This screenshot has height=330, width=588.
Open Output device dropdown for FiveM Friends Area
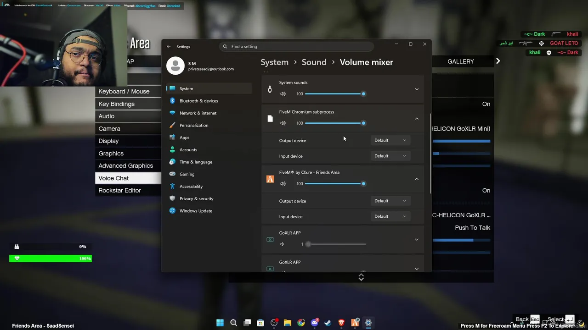click(390, 201)
